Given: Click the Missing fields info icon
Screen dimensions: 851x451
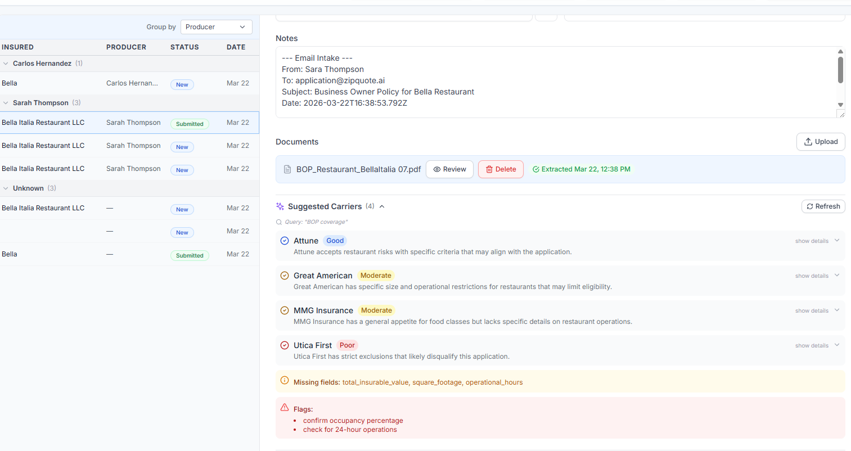Looking at the screenshot, I should (x=285, y=381).
